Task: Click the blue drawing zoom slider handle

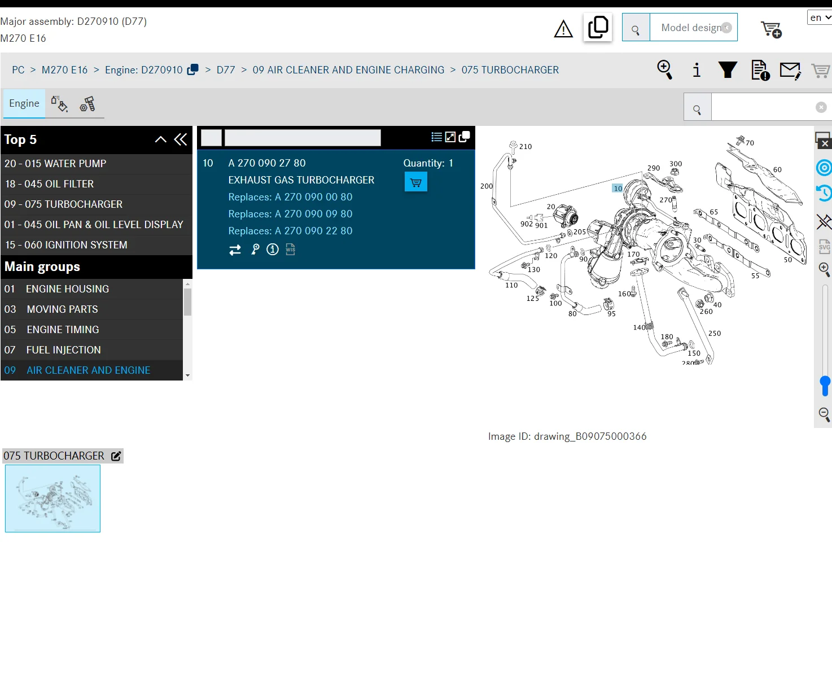Action: [825, 386]
